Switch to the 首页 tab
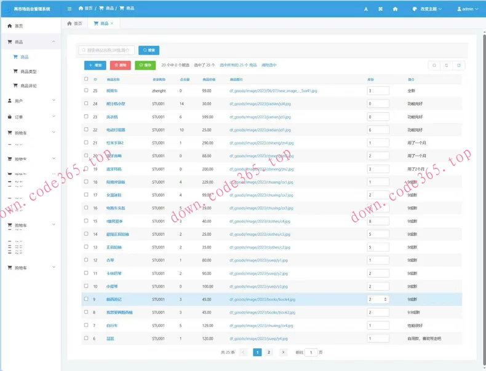The image size is (486, 371). click(x=74, y=23)
